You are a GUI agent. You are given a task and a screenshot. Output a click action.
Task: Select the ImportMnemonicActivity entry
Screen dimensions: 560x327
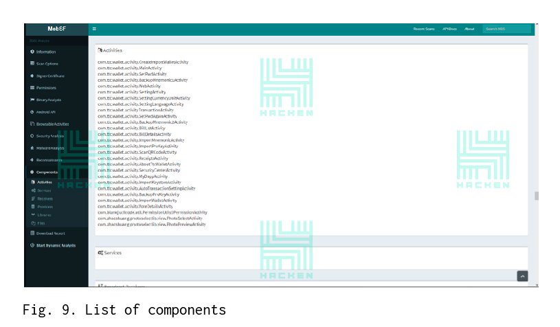point(141,140)
